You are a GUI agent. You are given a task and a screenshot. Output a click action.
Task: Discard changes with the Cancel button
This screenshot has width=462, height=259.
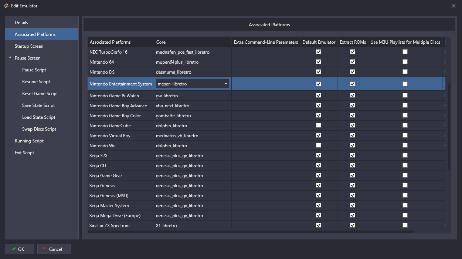coord(54,249)
